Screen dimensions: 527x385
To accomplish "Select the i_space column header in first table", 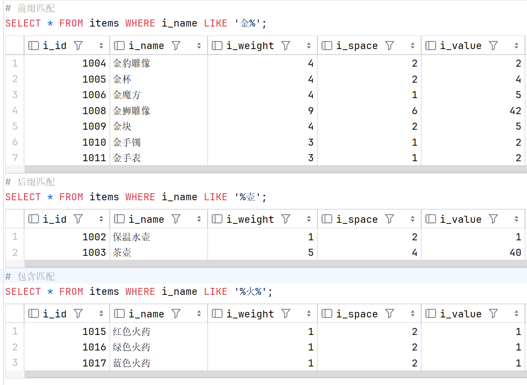I will pos(357,46).
